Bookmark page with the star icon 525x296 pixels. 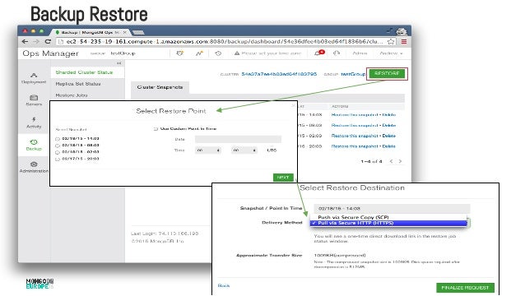point(390,41)
